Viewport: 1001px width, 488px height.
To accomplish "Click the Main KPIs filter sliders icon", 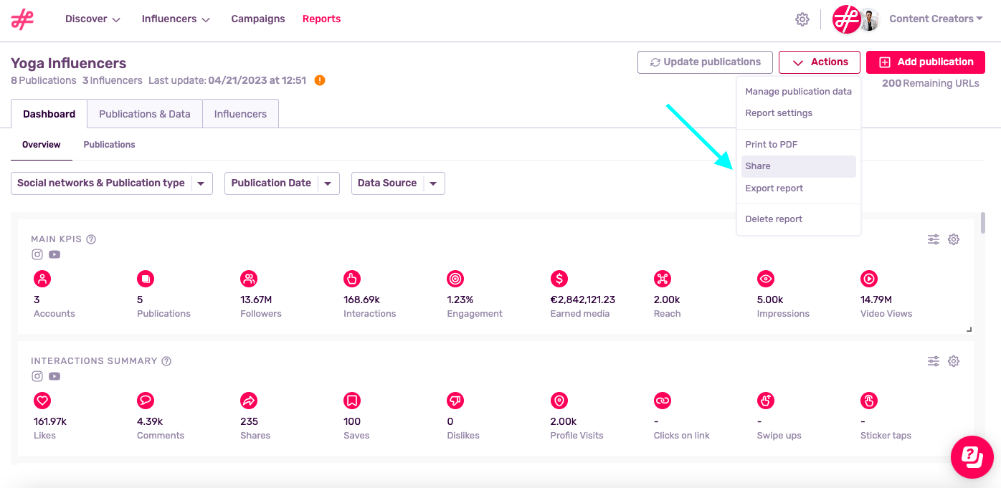I will 934,239.
